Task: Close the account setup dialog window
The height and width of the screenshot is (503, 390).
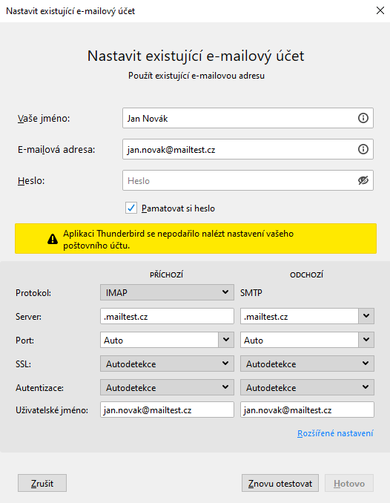Action: point(380,10)
